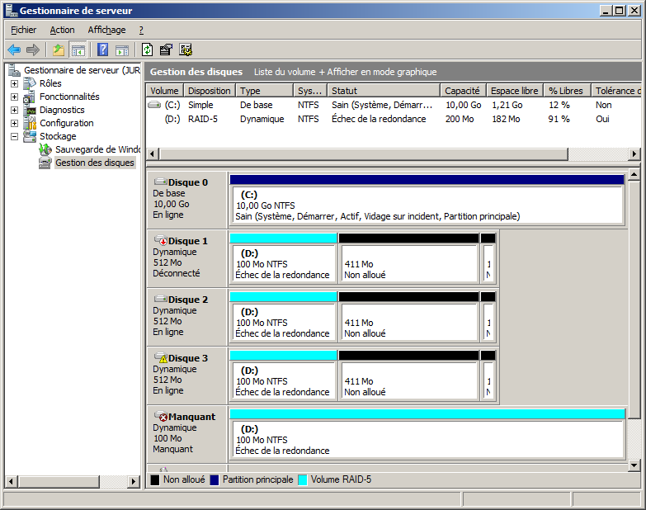646x510 pixels.
Task: Collapse the Stockage tree node
Action: pos(14,136)
